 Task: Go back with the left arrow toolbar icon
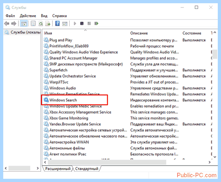click(7, 24)
